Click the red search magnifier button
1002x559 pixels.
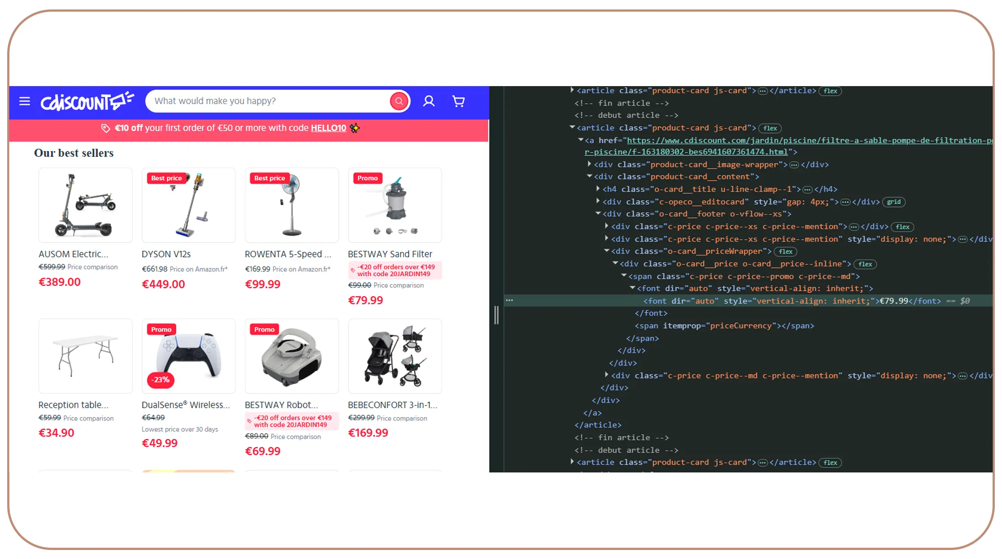(399, 101)
